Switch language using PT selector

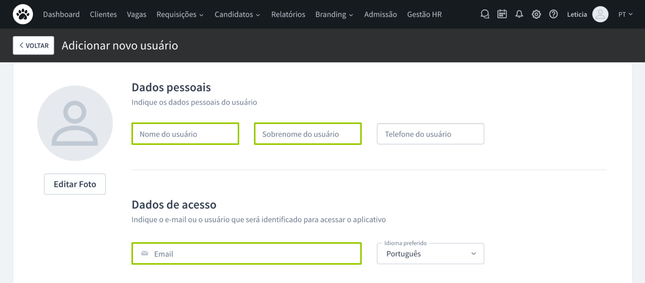coord(625,14)
